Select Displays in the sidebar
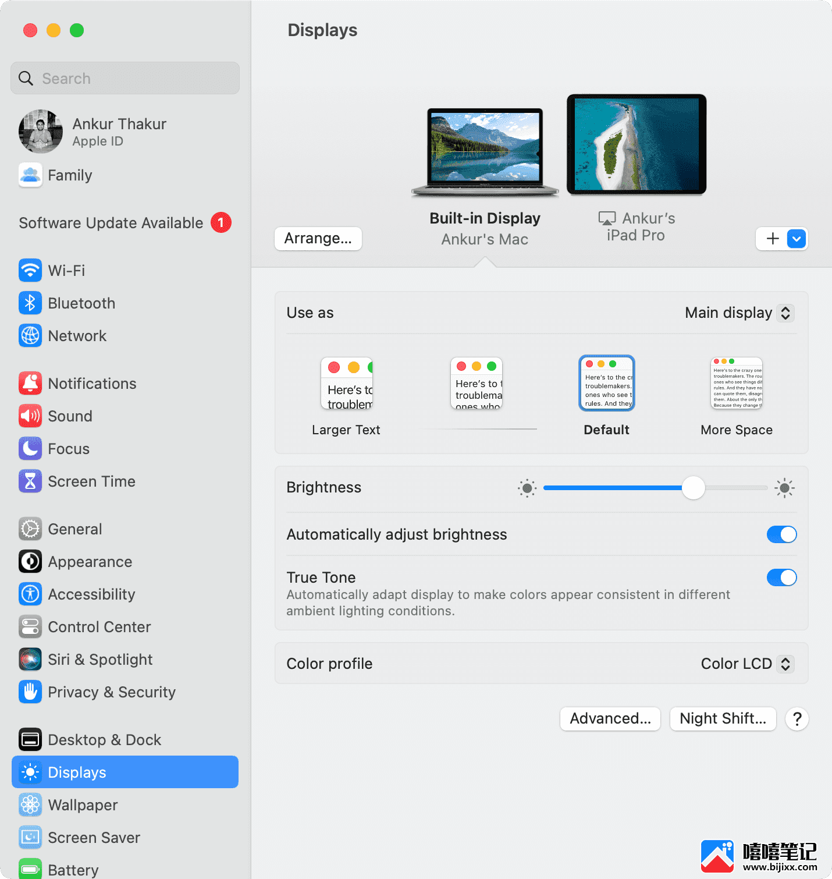 click(x=125, y=772)
